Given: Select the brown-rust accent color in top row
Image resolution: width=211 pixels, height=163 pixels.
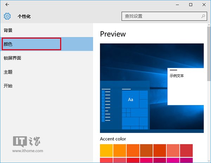Looking at the screenshot, I should 146,150.
